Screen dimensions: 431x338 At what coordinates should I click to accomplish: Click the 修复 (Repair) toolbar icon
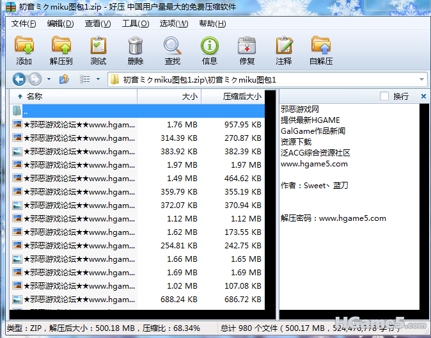(247, 45)
